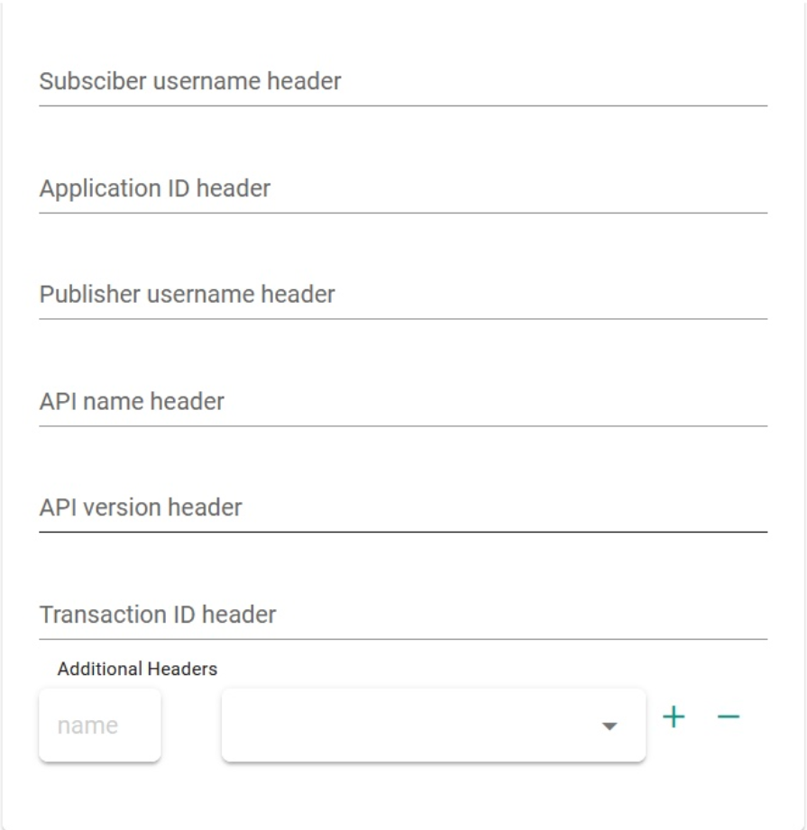The width and height of the screenshot is (807, 830).
Task: Click the minus icon to remove header
Action: click(729, 716)
